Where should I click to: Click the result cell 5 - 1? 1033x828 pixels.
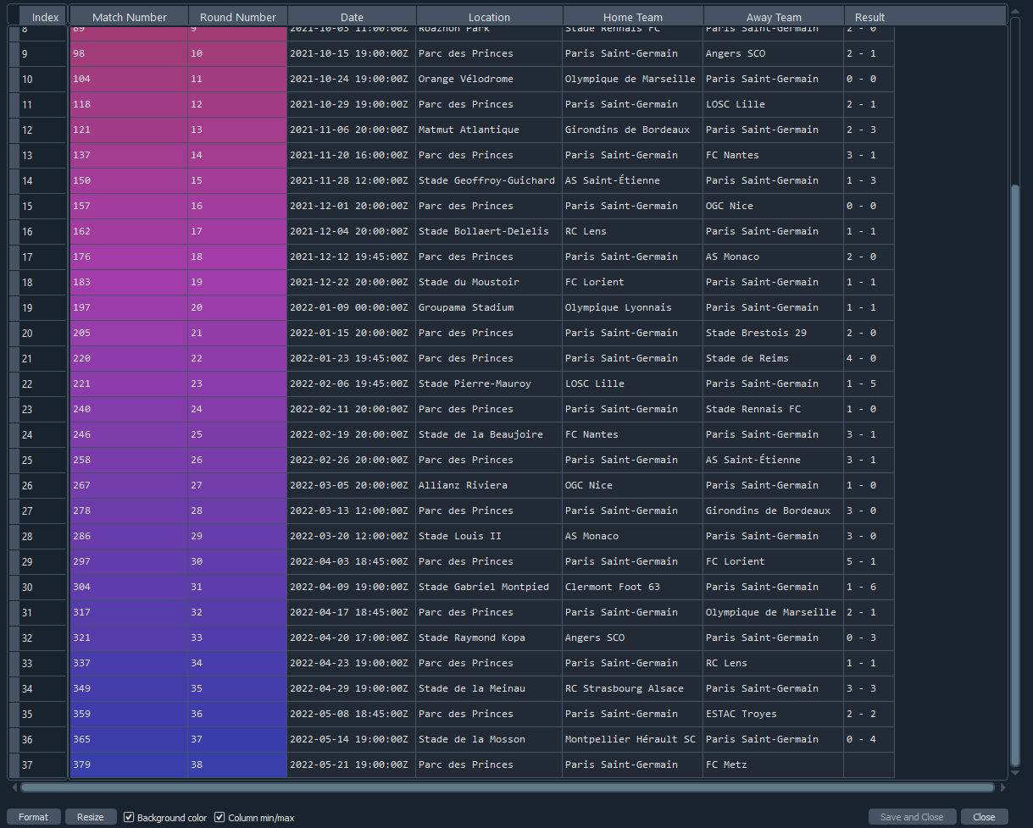(x=869, y=561)
